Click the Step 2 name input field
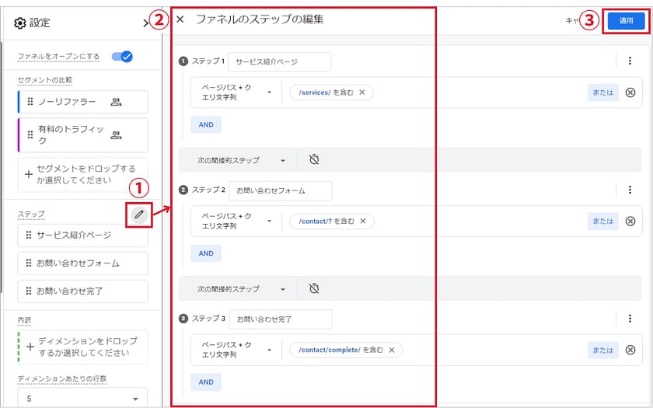 click(280, 190)
